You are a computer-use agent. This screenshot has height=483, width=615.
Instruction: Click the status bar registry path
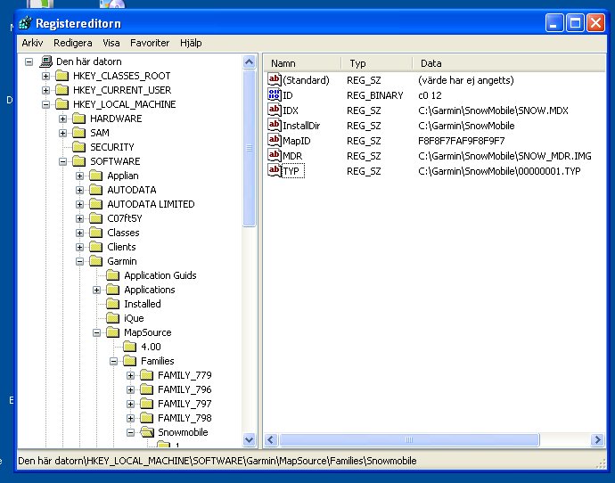[217, 461]
